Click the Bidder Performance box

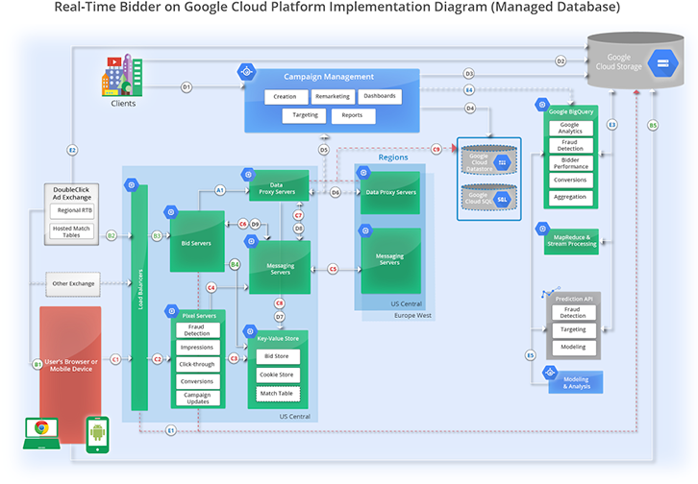(571, 163)
